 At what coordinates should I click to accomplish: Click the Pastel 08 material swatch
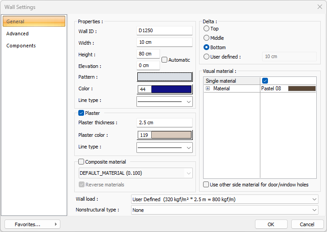click(302, 89)
